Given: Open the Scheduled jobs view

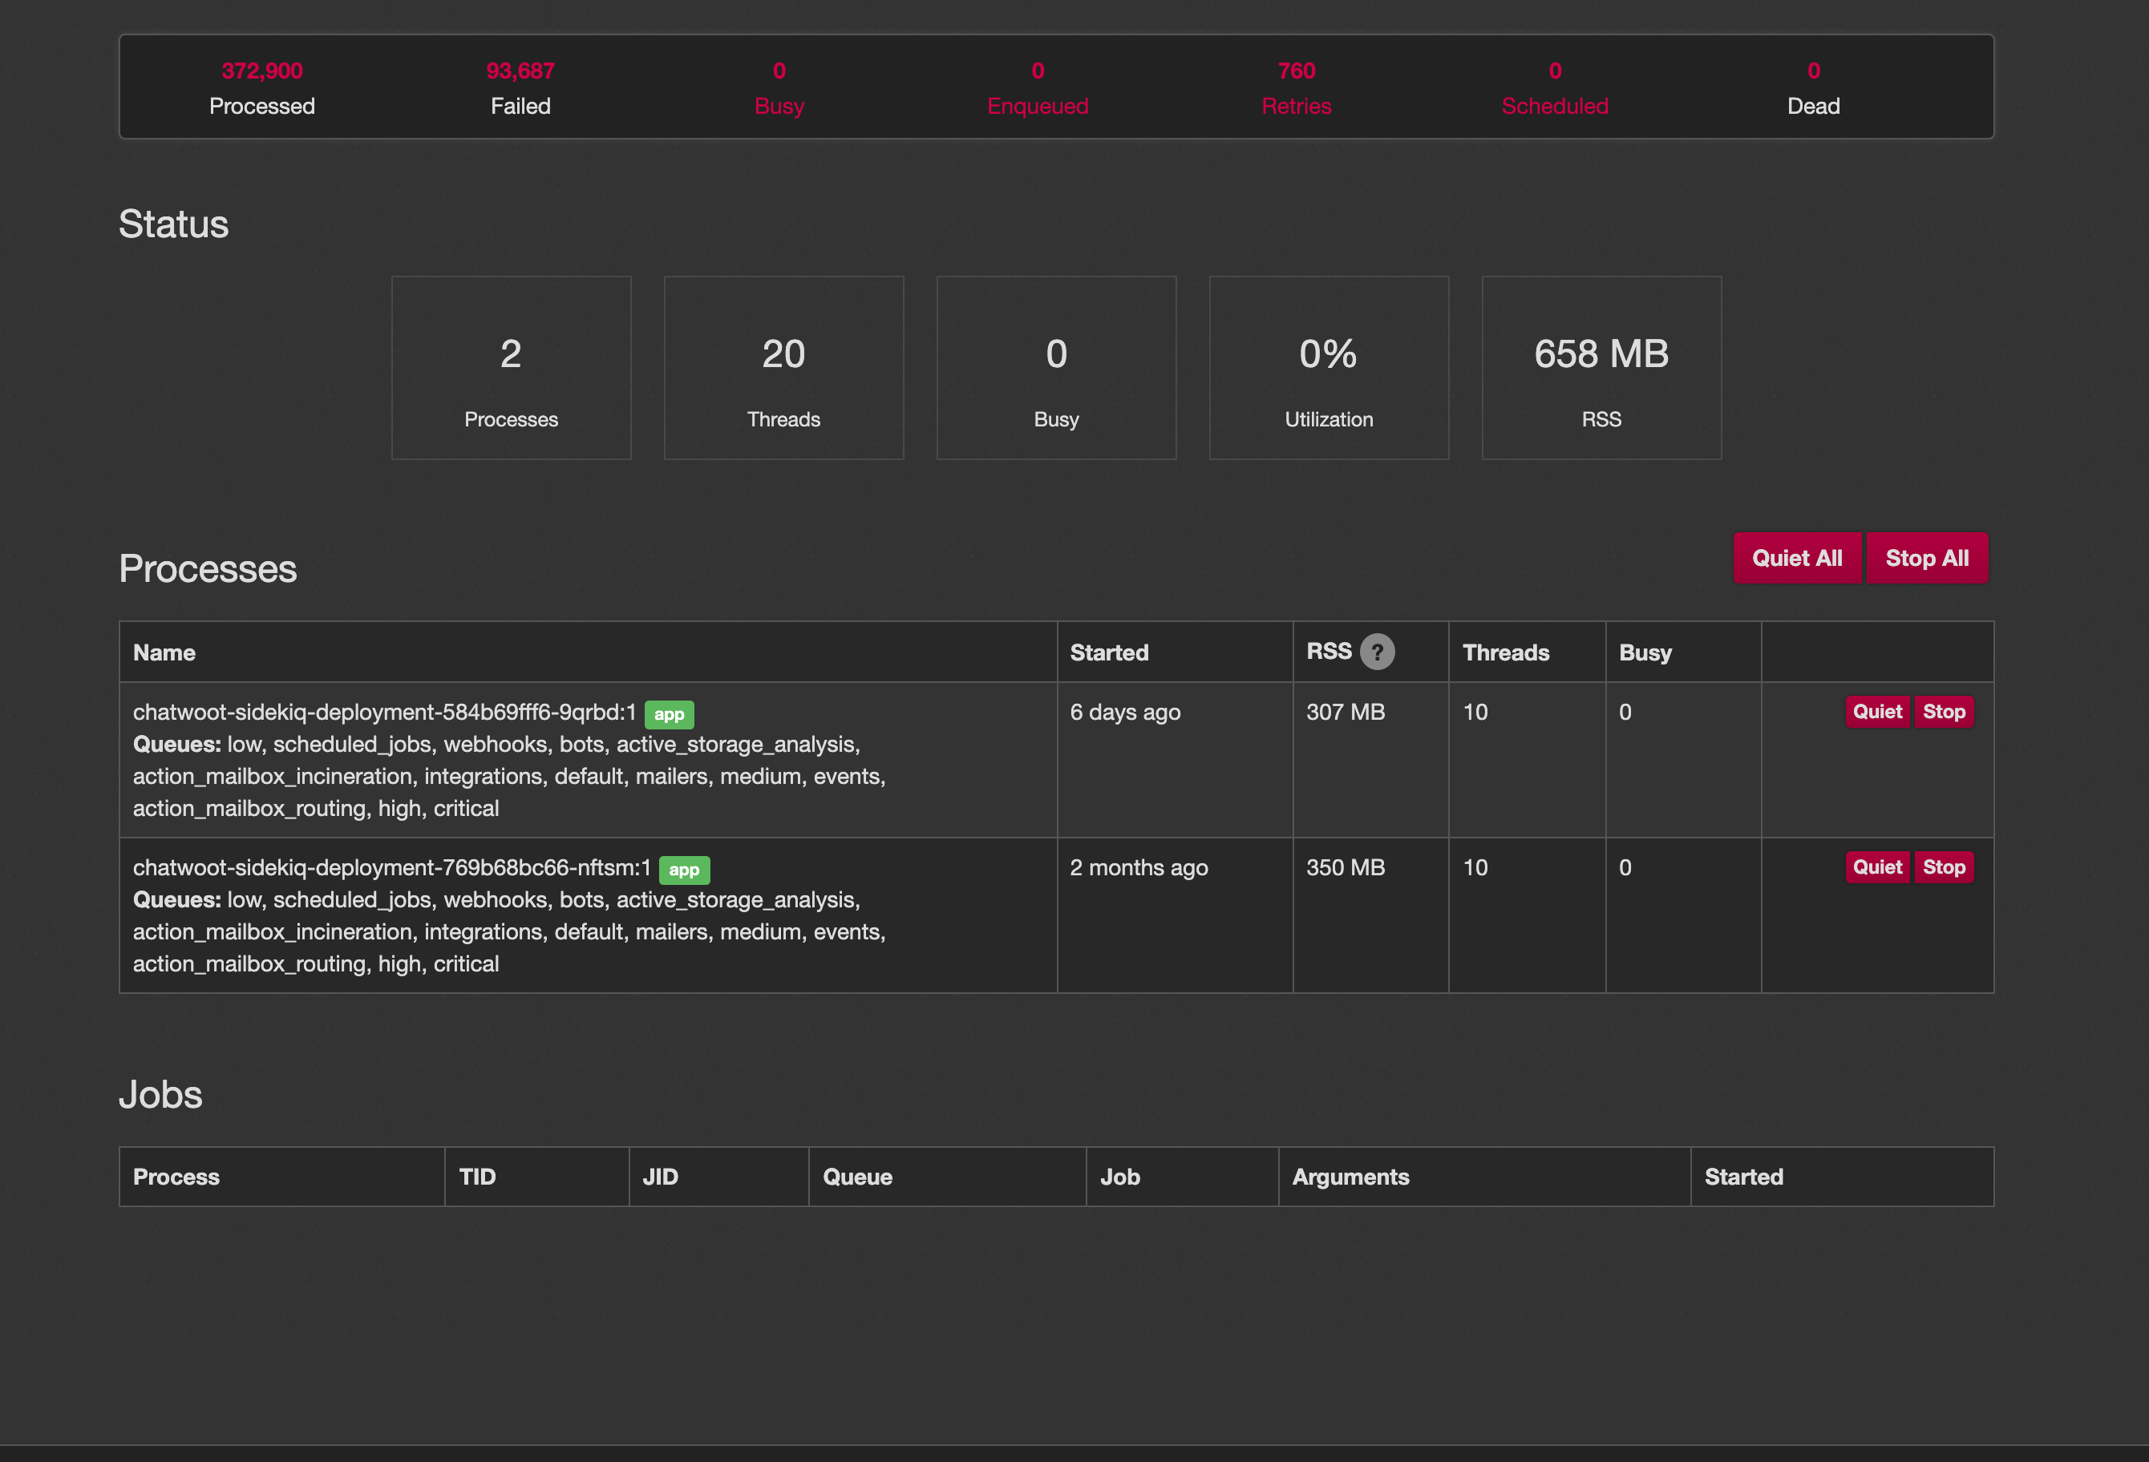Looking at the screenshot, I should (x=1555, y=88).
